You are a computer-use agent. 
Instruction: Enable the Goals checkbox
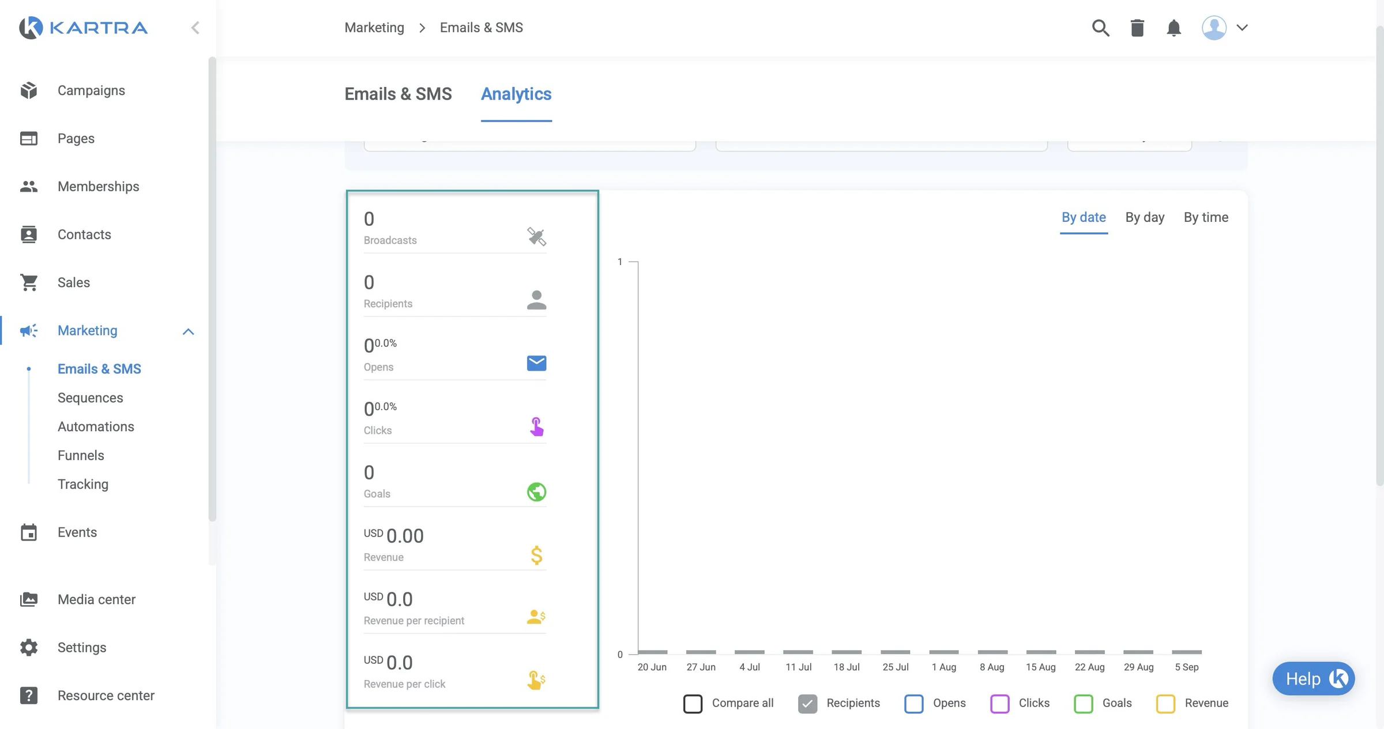(1083, 704)
